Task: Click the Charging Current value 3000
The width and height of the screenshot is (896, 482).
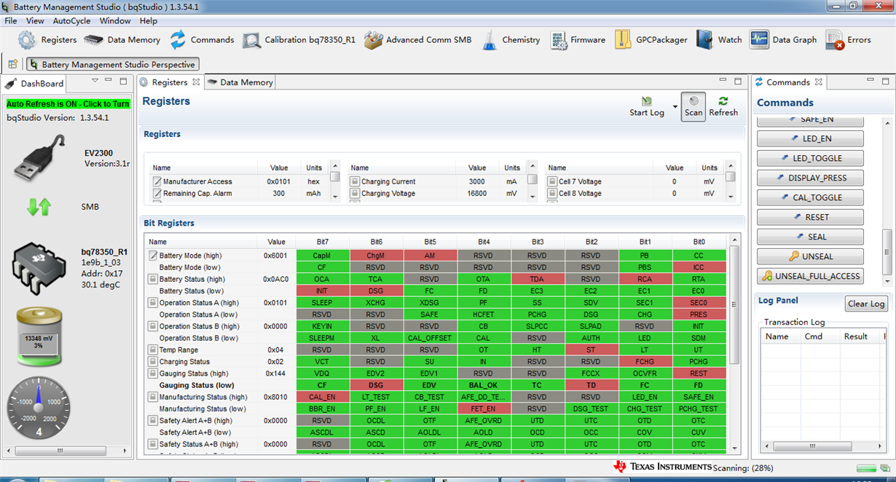Action: tap(476, 181)
